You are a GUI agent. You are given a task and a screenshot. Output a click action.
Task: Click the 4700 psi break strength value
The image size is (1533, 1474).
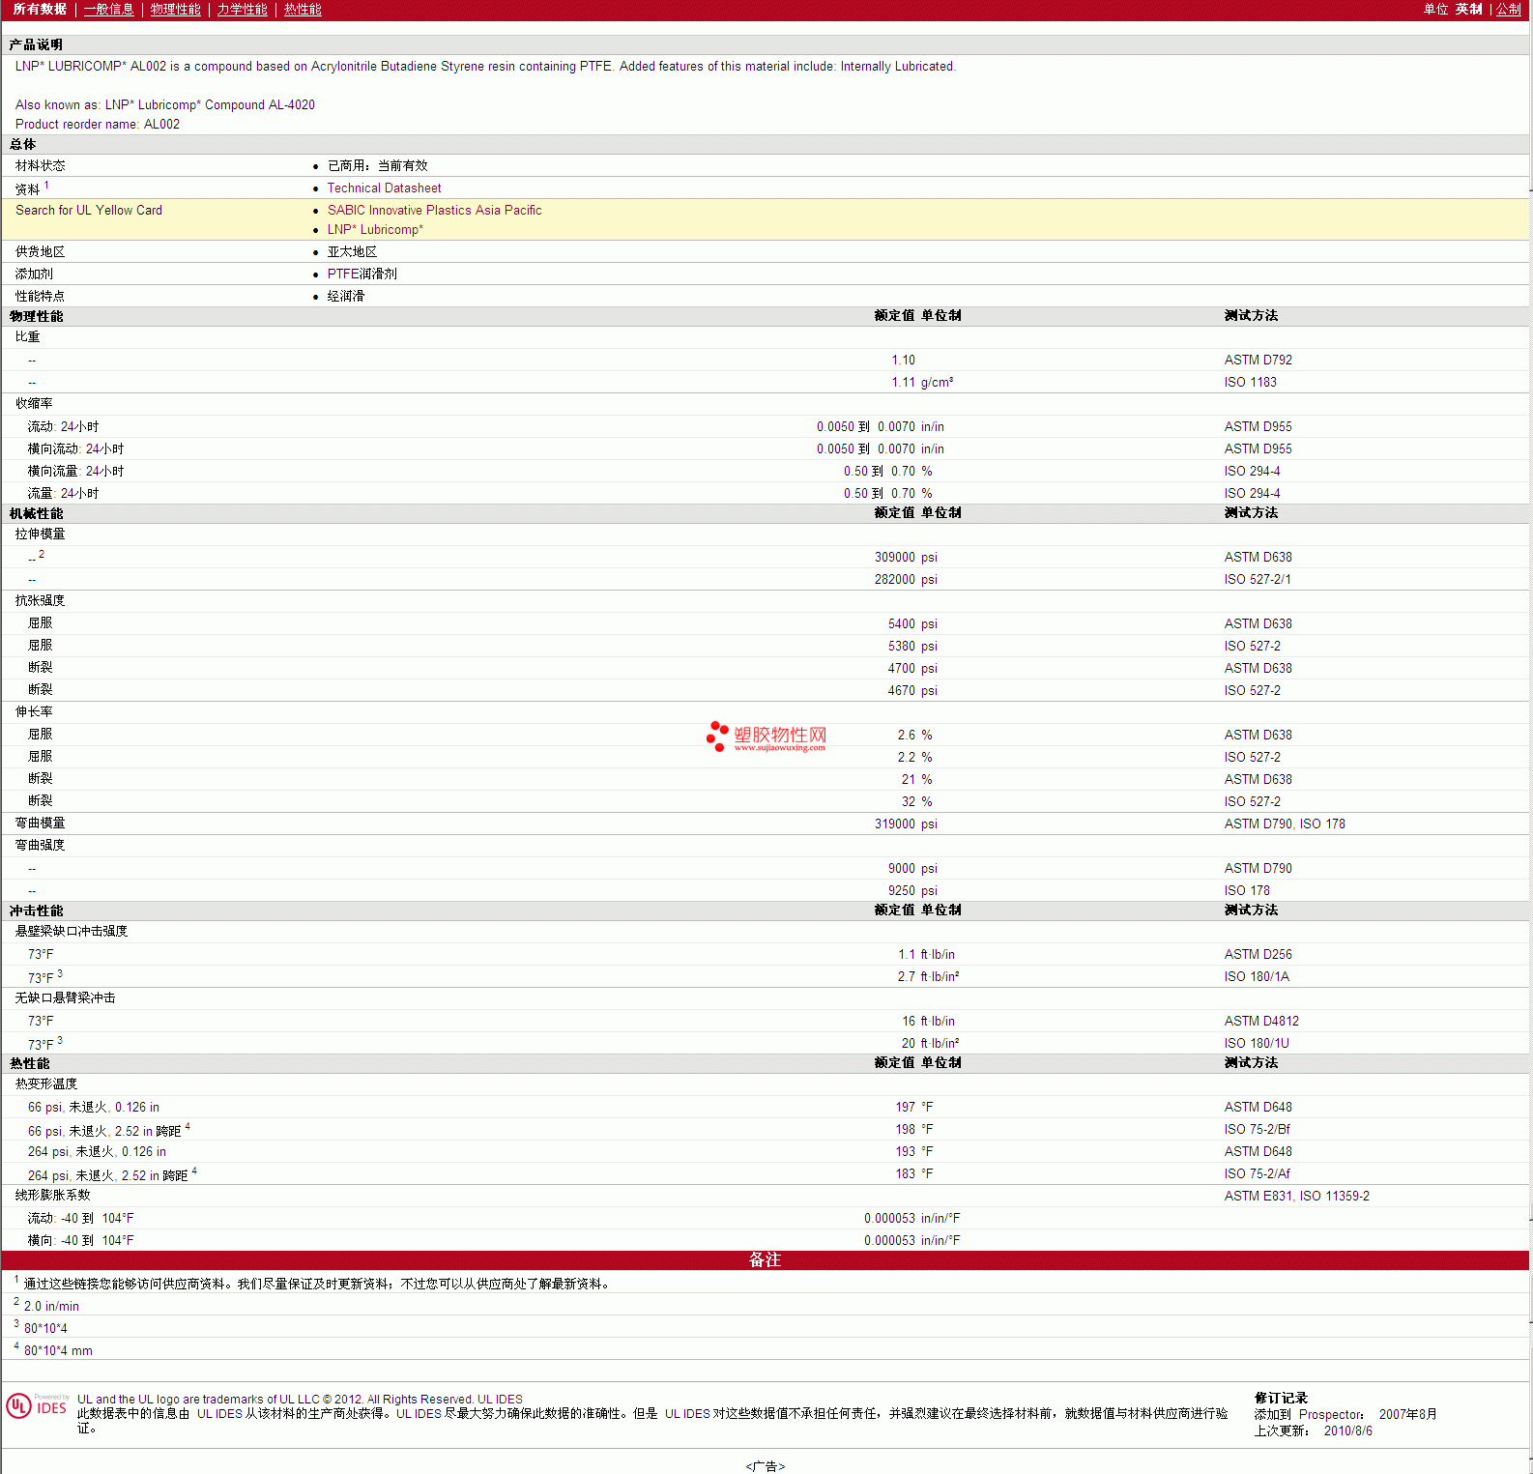[912, 669]
